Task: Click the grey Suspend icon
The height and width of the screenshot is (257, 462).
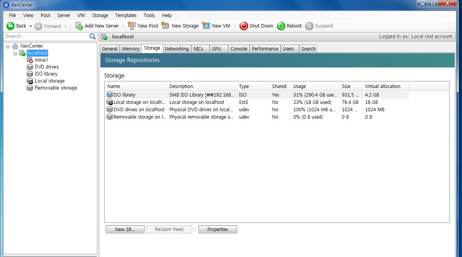Action: (309, 26)
